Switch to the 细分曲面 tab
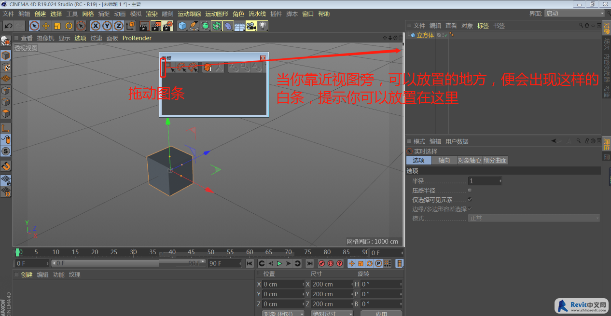The image size is (611, 316). [x=496, y=160]
